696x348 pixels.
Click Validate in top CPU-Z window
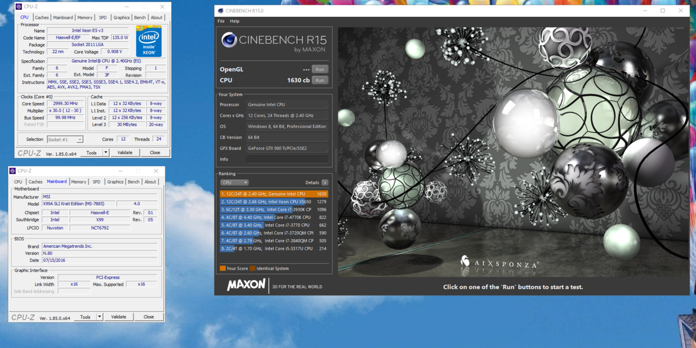[x=125, y=153]
